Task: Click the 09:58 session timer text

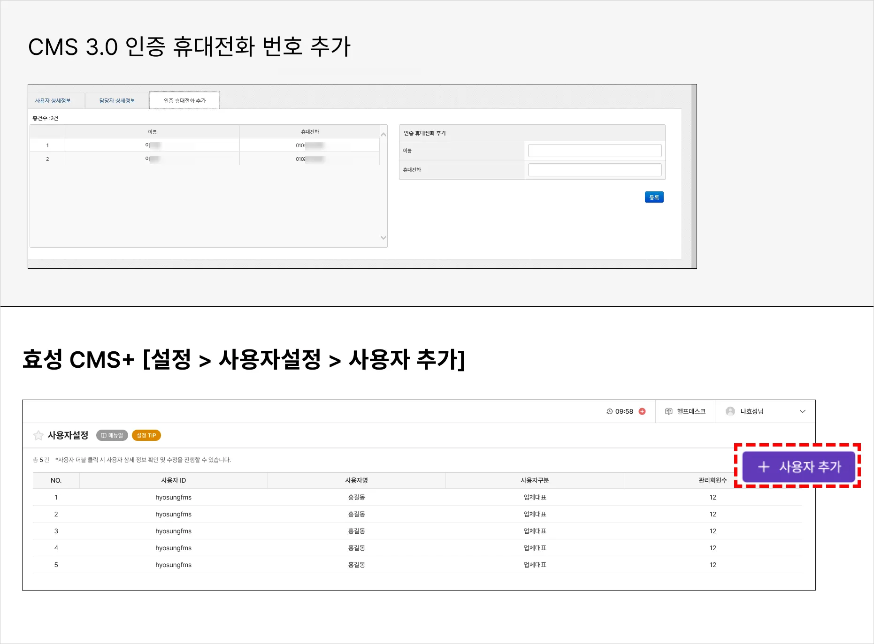Action: click(x=624, y=411)
